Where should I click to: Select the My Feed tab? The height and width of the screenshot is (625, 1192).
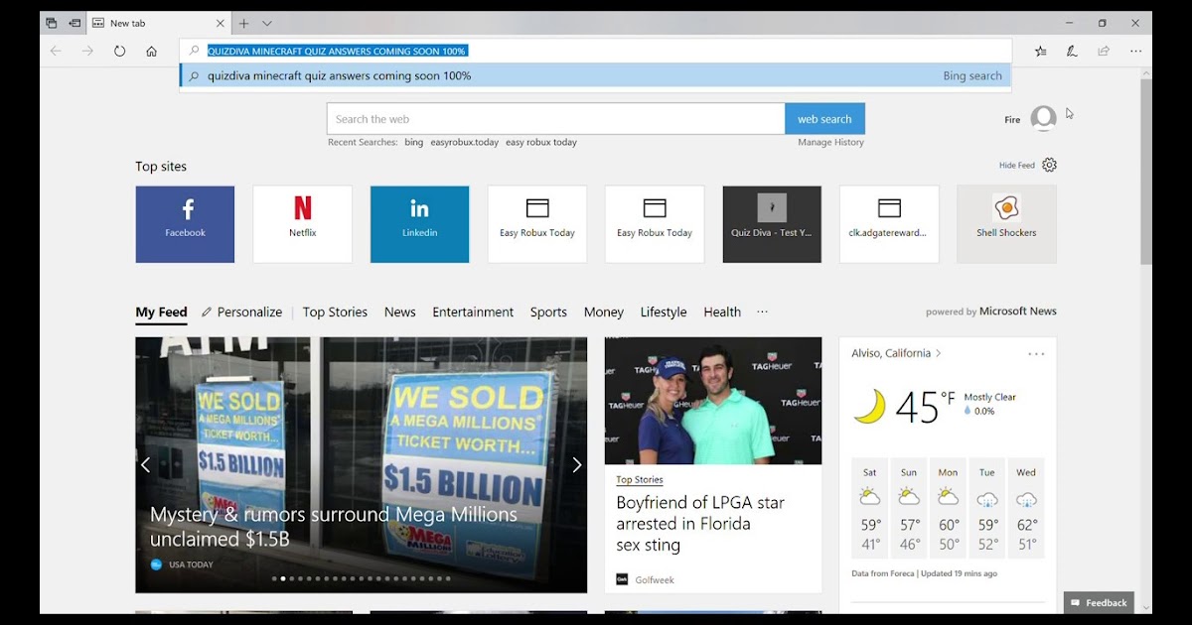click(161, 312)
